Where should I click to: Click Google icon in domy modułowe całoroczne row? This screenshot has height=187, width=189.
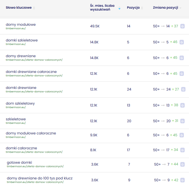click(x=182, y=135)
